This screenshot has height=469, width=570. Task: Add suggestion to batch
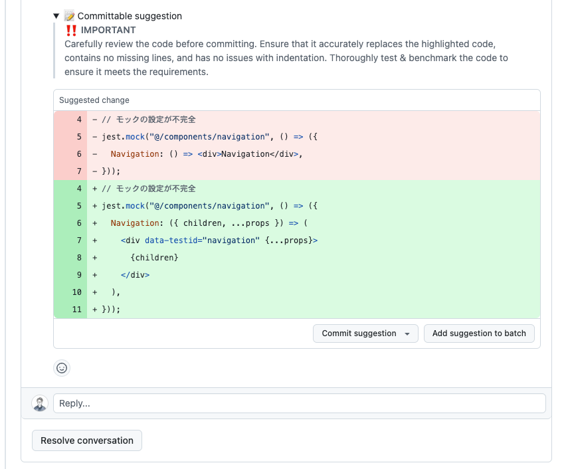[479, 333]
